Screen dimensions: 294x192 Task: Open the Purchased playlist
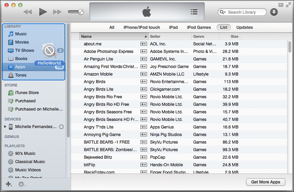click(34, 101)
